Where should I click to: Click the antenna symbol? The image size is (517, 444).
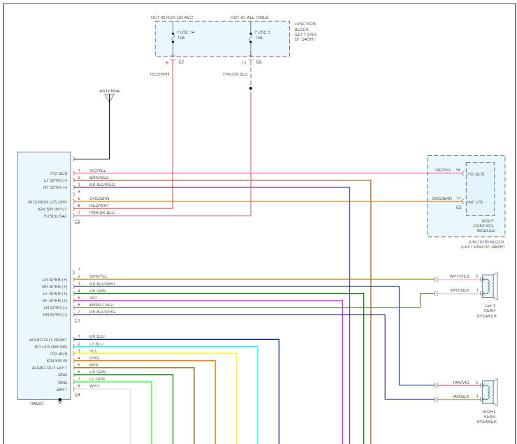point(110,98)
